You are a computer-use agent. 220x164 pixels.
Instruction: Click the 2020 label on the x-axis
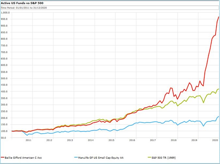[x=215, y=140]
